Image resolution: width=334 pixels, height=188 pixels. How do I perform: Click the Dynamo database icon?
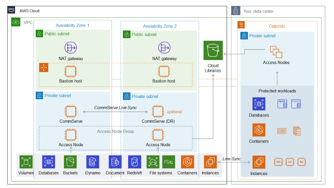(x=93, y=162)
